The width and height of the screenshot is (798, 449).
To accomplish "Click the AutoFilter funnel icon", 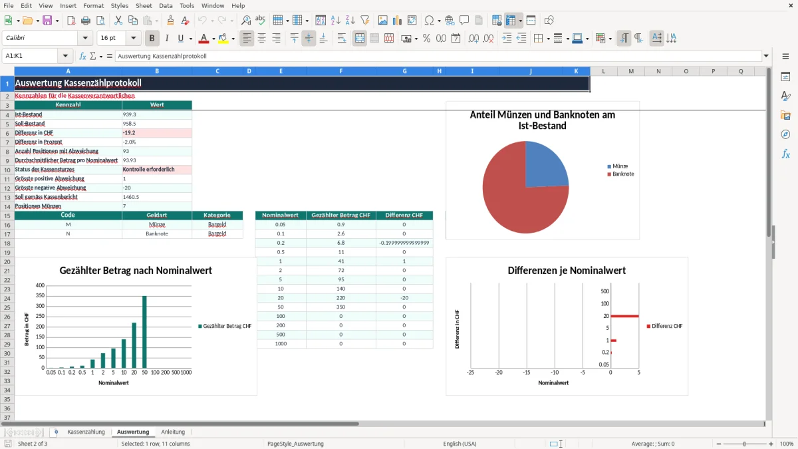I will 365,21.
